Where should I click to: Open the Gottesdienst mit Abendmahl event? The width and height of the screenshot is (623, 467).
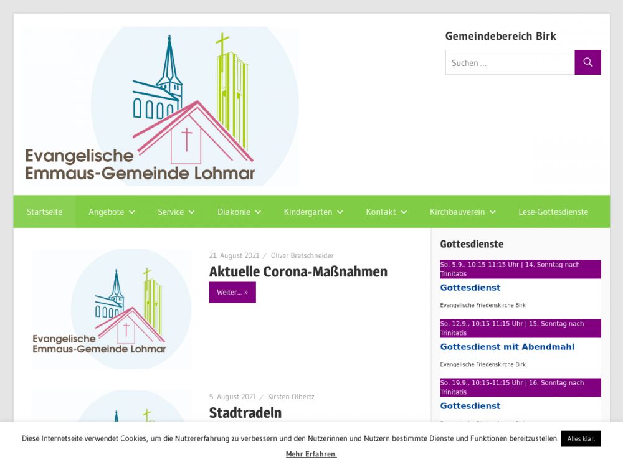(507, 347)
